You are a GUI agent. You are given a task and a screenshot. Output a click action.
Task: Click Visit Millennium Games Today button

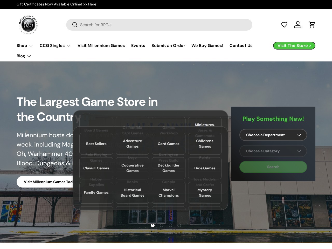(48, 182)
